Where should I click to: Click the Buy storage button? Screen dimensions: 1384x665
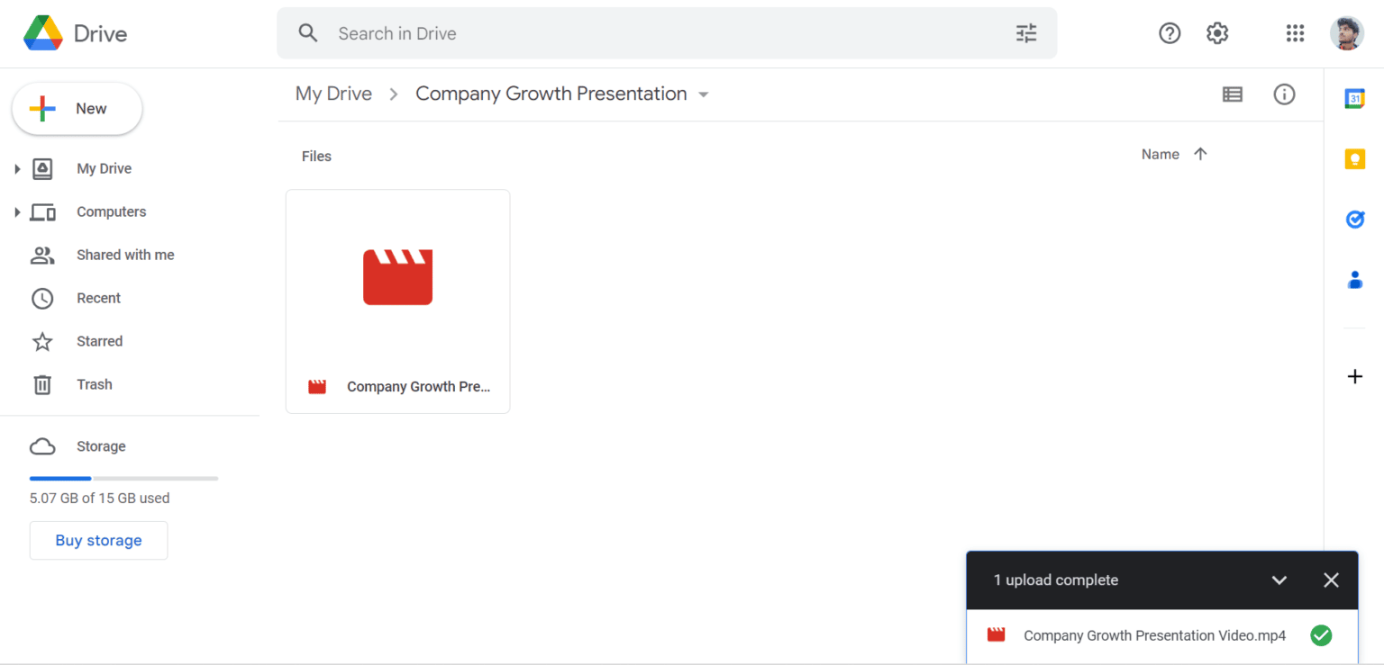point(98,540)
